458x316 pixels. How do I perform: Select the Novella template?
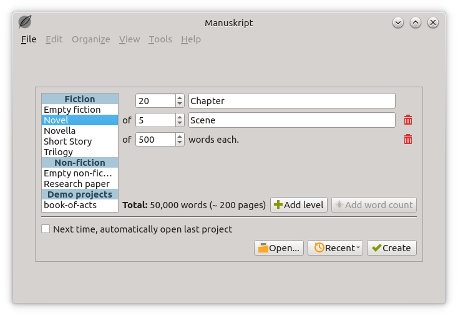pyautogui.click(x=80, y=130)
